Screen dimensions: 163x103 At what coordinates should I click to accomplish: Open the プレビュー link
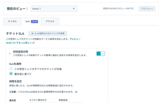(75, 39)
